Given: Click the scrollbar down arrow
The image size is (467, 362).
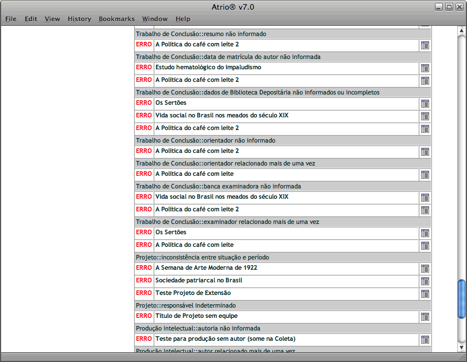Looking at the screenshot, I should coord(461,347).
